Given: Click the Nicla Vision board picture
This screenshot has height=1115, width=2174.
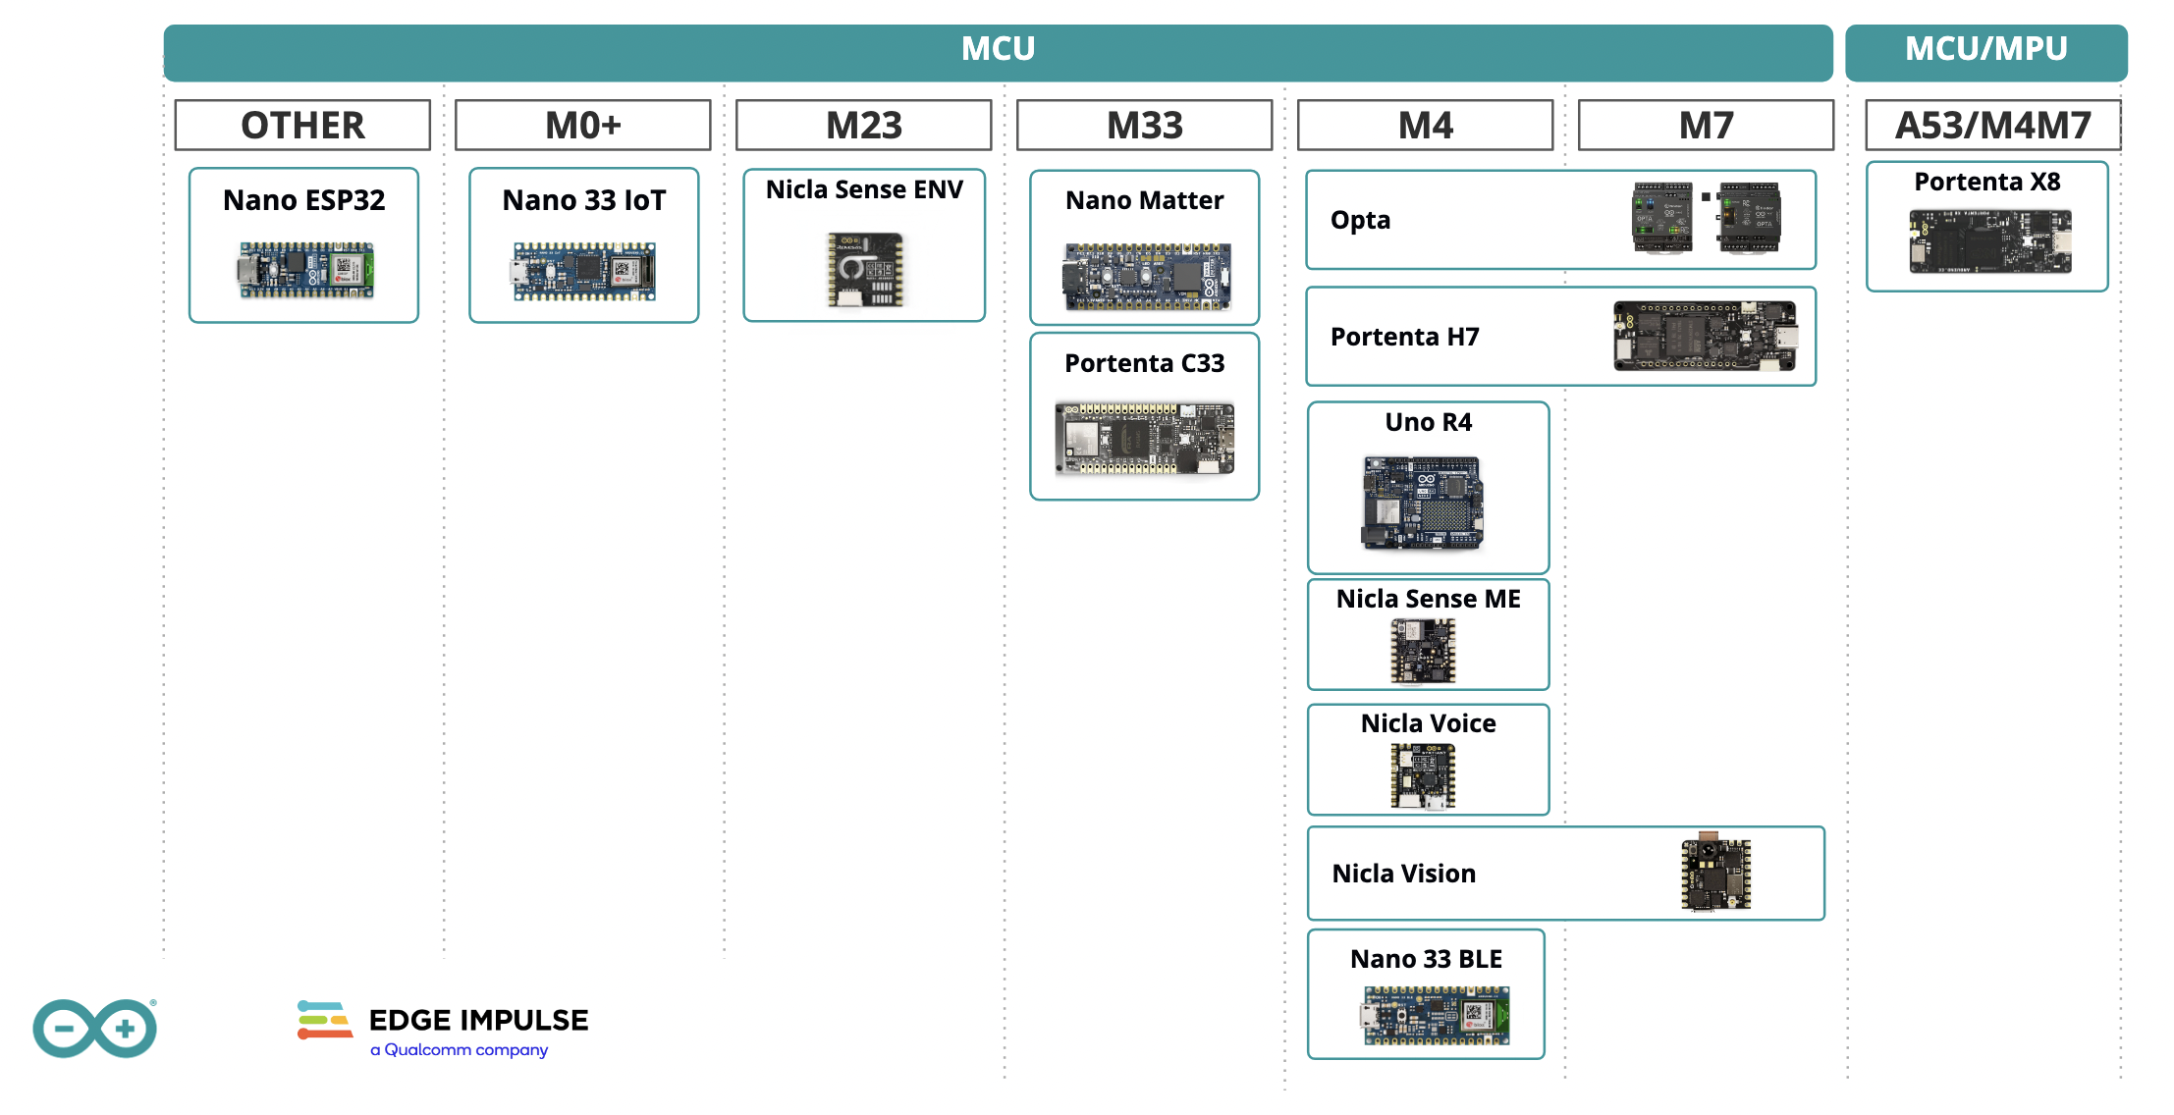Looking at the screenshot, I should 1715,873.
